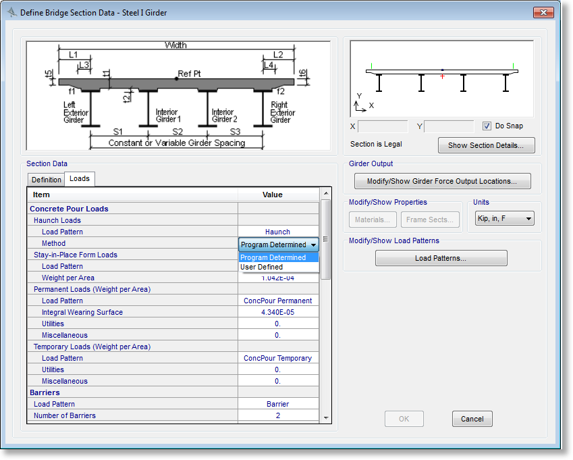Open the Units dropdown

point(504,218)
